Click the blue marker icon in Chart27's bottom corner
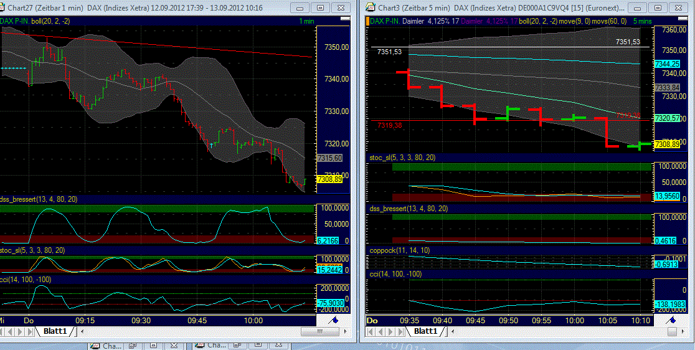695x350 pixels. coord(333,320)
